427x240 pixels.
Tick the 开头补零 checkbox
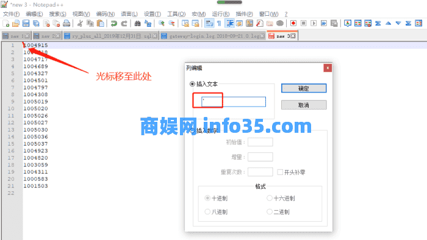pyautogui.click(x=279, y=172)
